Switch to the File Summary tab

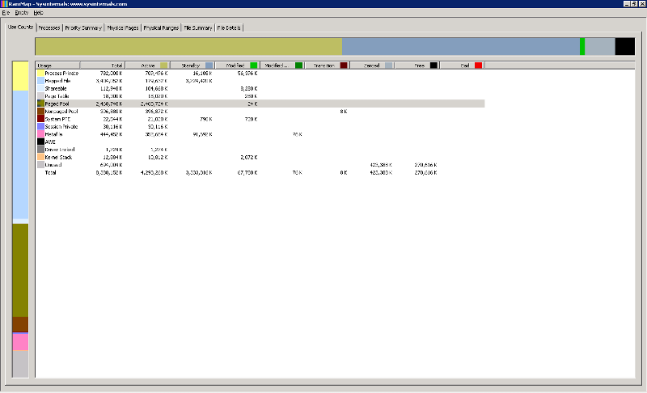(197, 28)
